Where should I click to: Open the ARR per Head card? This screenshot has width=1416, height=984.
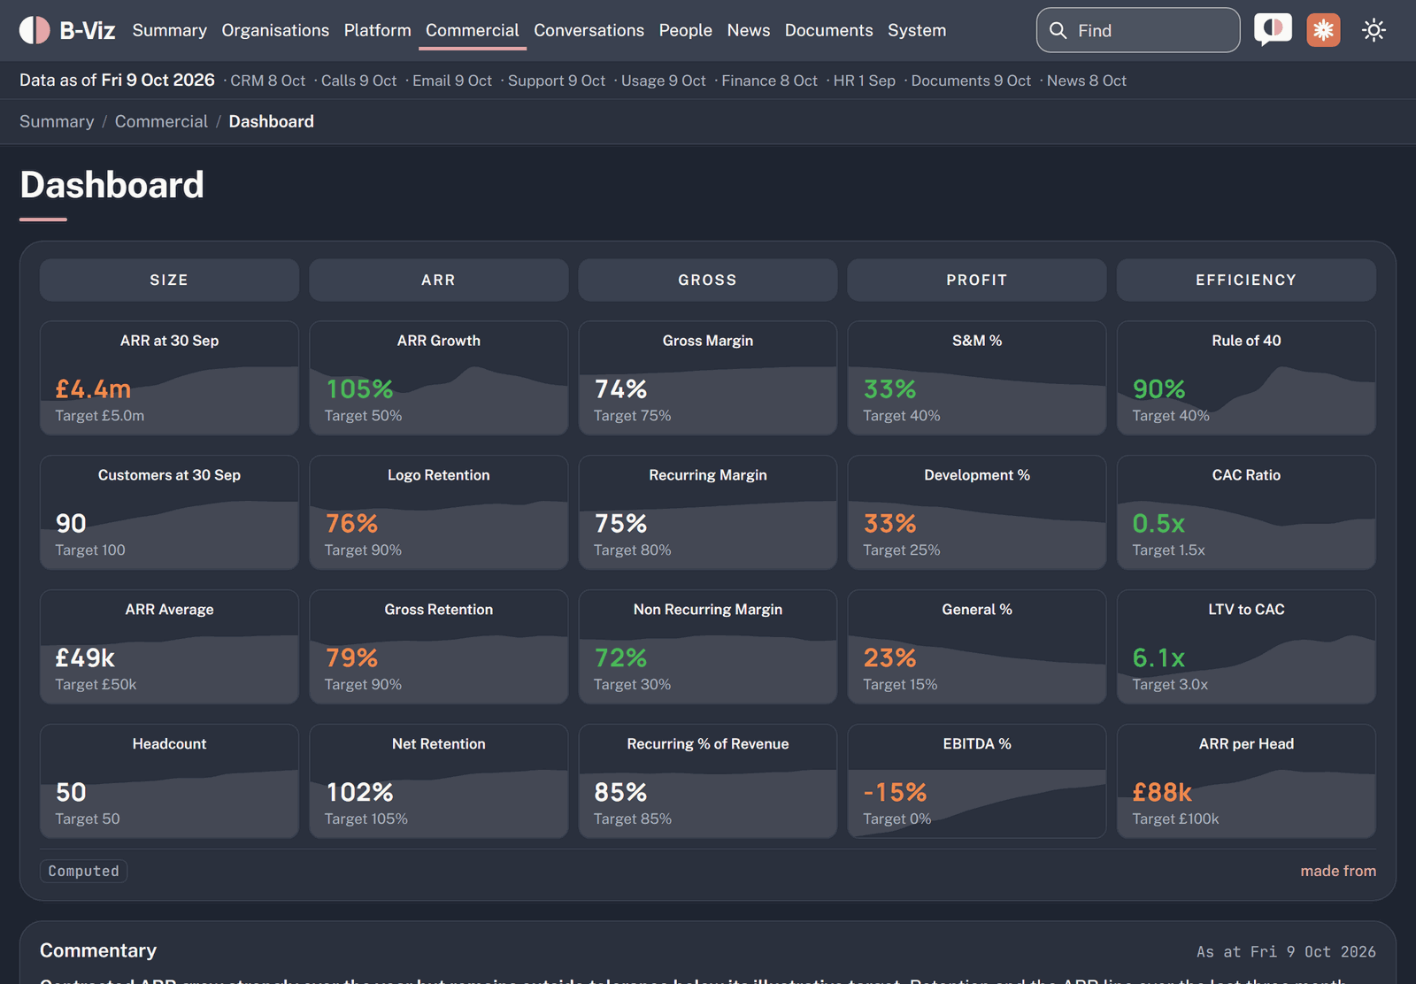1246,781
